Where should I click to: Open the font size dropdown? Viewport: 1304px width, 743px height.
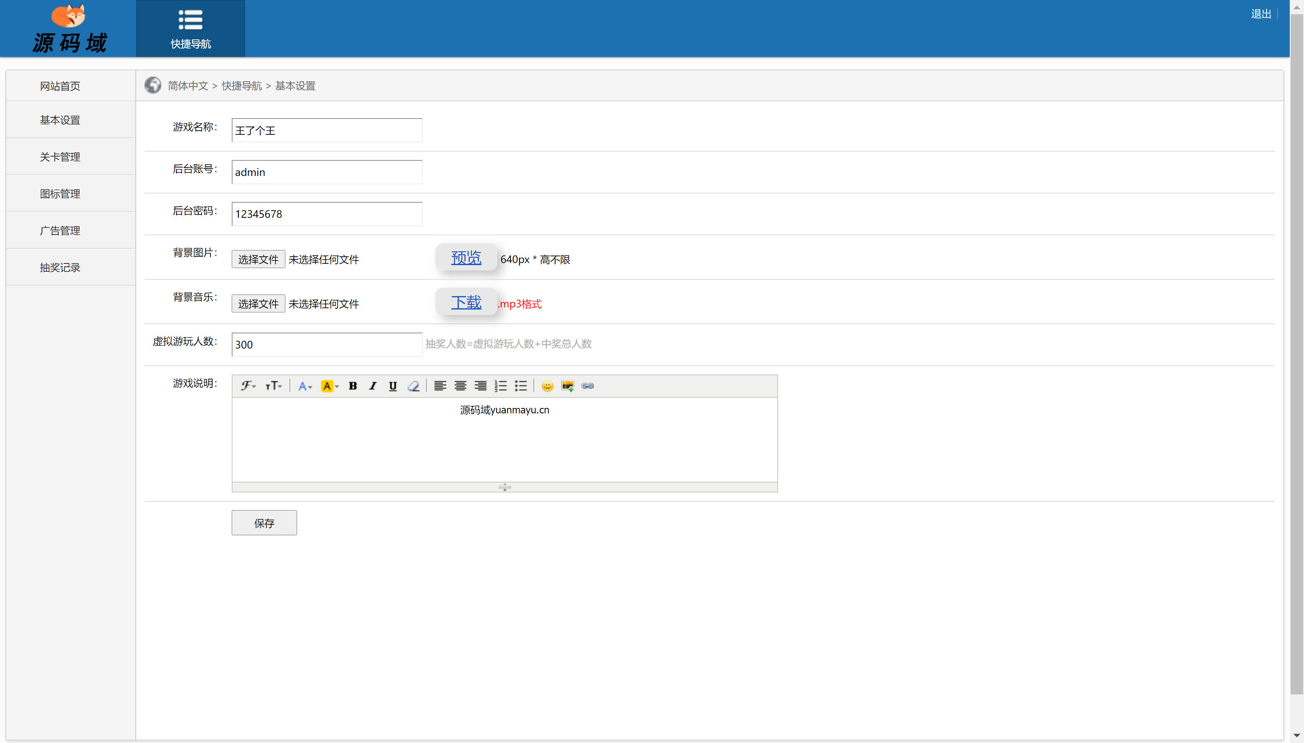click(x=274, y=386)
